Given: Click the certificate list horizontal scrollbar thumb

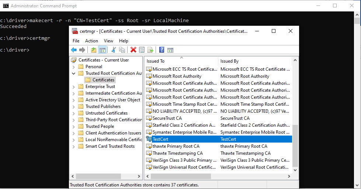Looking at the screenshot, I should click(x=181, y=176).
